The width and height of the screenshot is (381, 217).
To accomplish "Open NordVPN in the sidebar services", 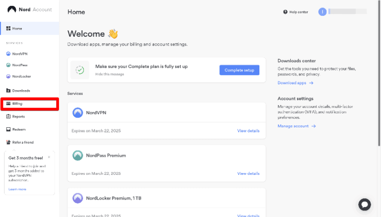I will (x=20, y=54).
